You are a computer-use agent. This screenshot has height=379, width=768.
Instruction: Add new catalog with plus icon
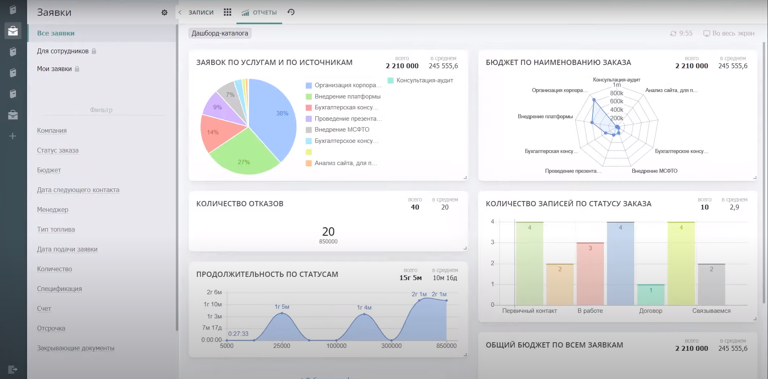click(x=13, y=136)
